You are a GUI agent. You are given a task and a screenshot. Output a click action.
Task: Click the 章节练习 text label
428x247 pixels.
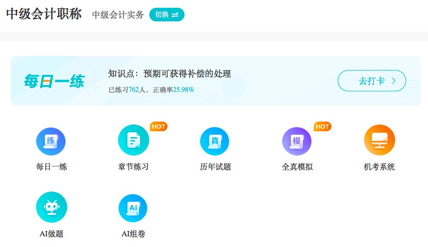tap(133, 167)
